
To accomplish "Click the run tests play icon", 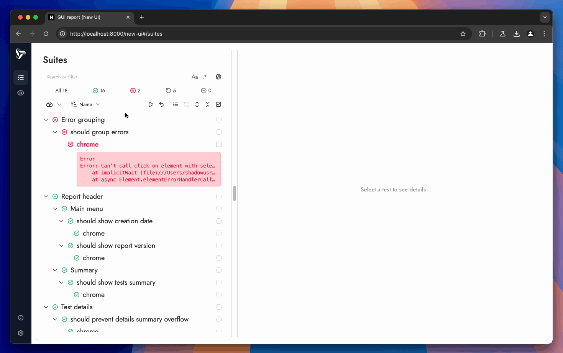I will 151,104.
